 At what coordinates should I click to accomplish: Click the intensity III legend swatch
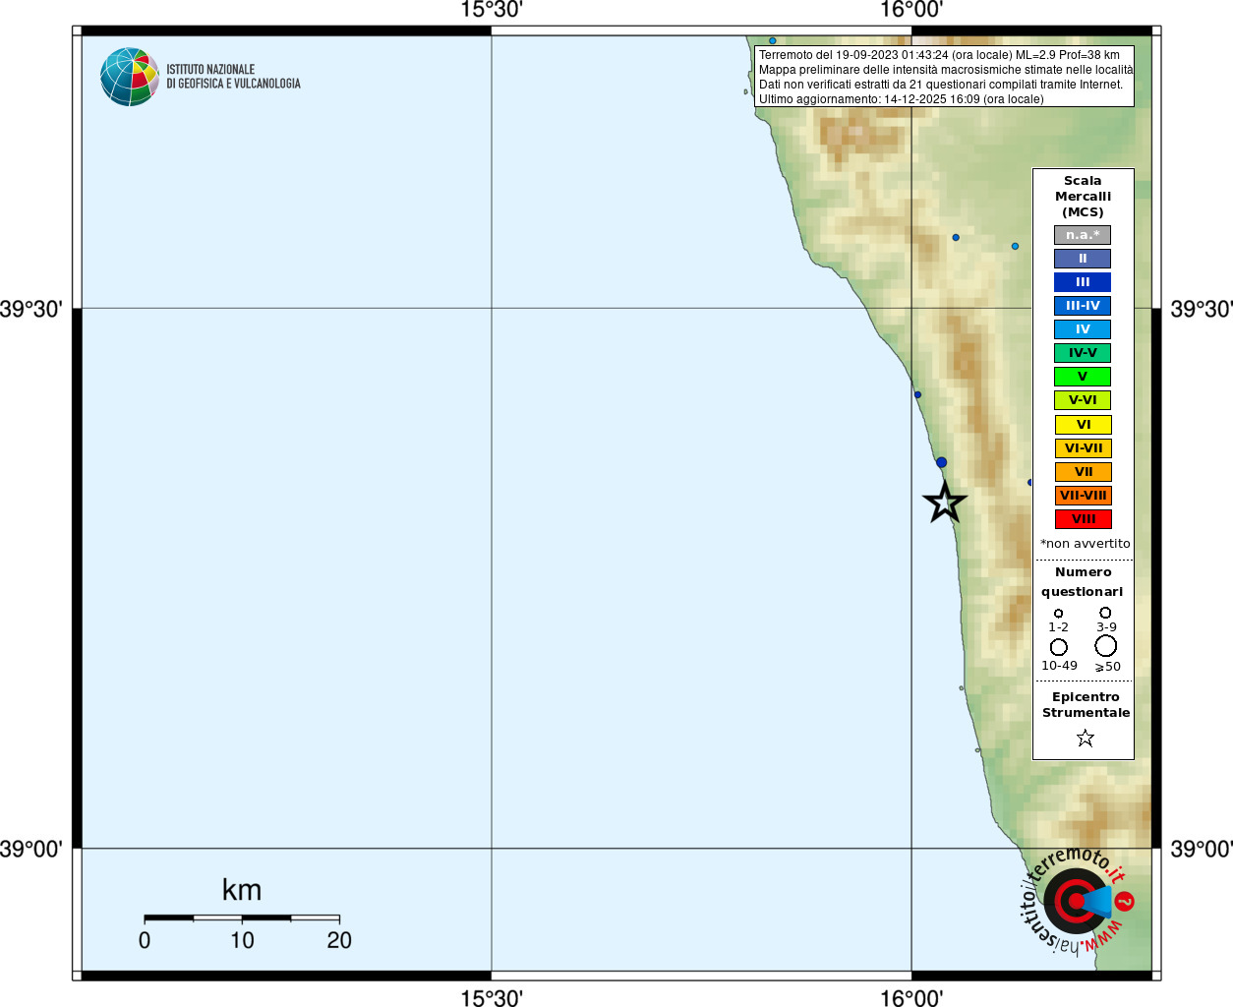tap(1083, 282)
